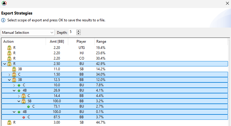This screenshot has height=126, width=231.
Task: Click the Range column header
Action: tap(101, 42)
